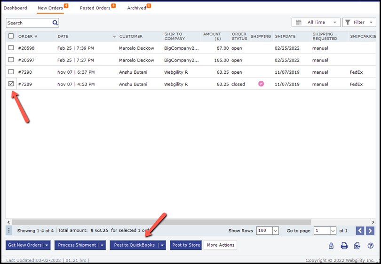381x264 pixels.
Task: Export orders to Excel icon
Action: [x=357, y=246]
